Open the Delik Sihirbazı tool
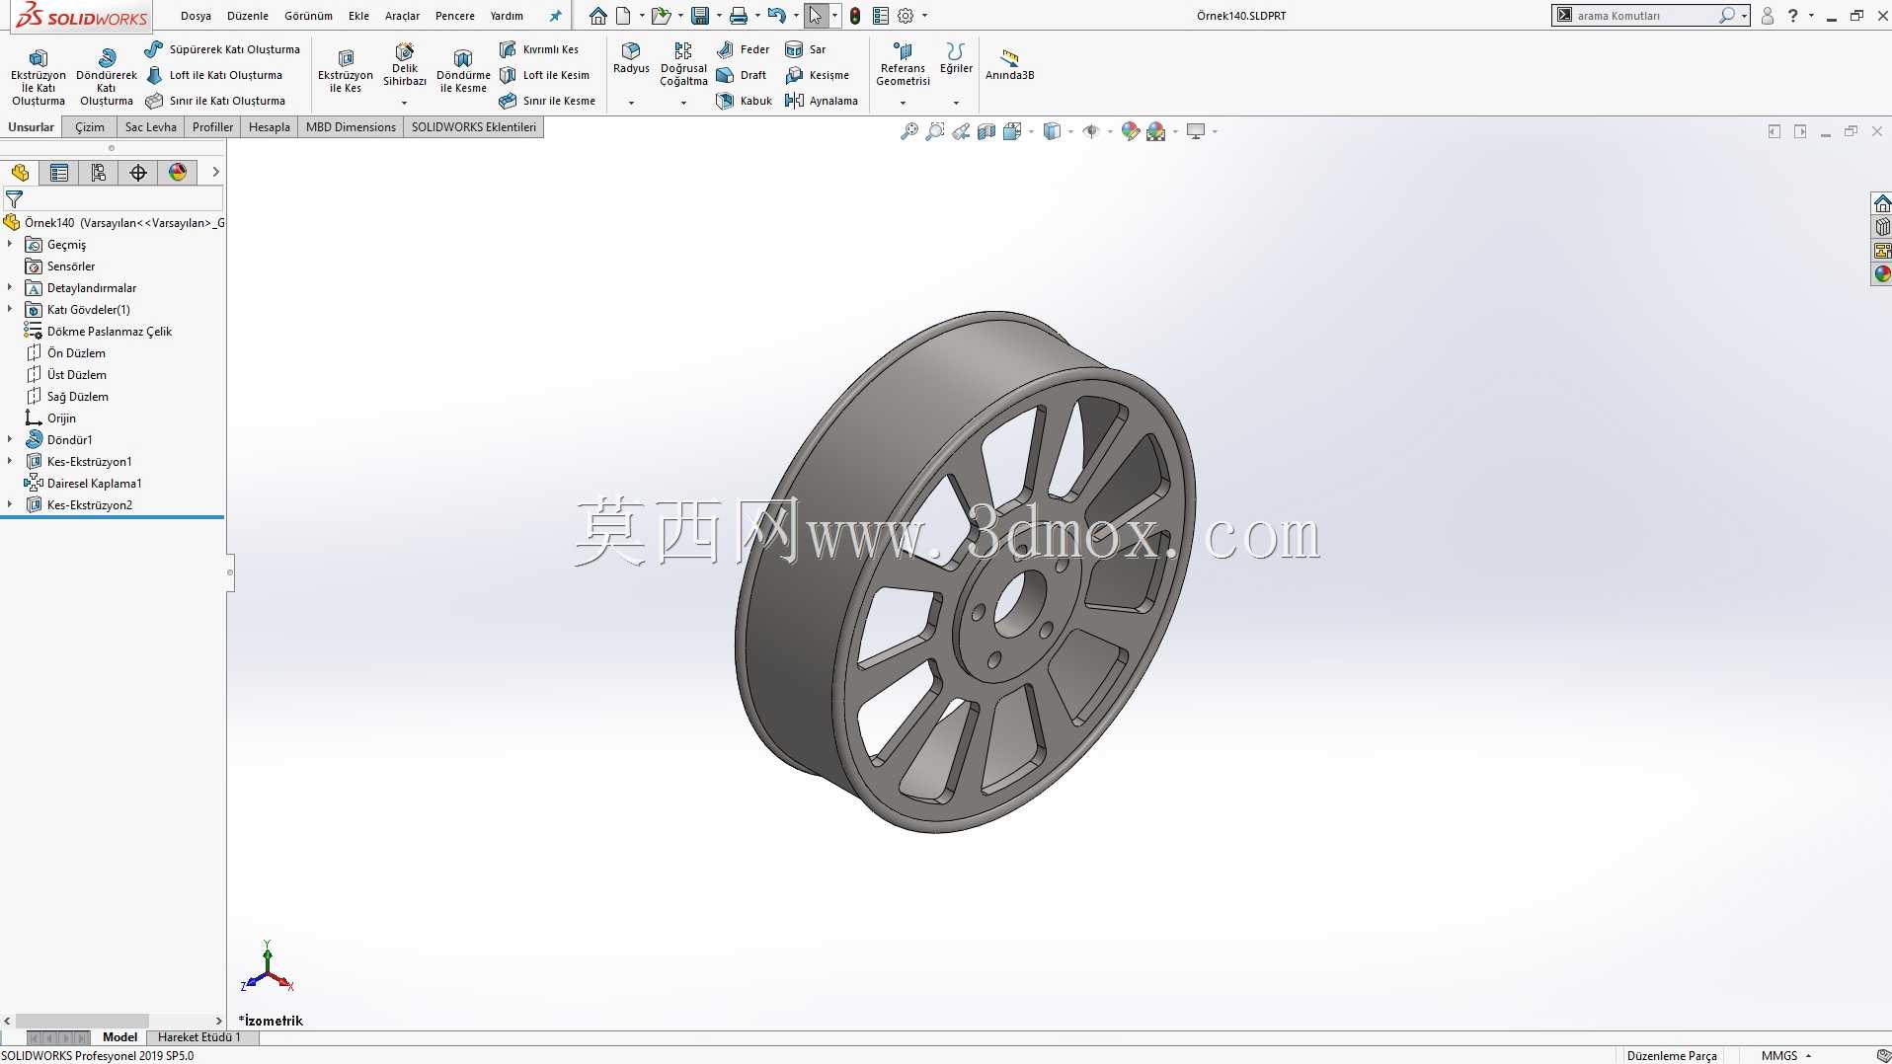The width and height of the screenshot is (1892, 1064). point(405,65)
